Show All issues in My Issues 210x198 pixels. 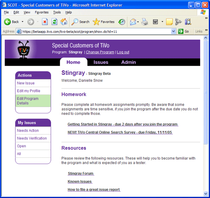pos(33,154)
